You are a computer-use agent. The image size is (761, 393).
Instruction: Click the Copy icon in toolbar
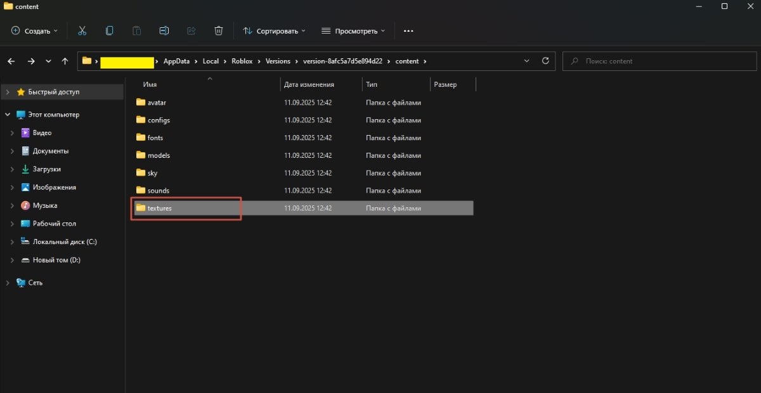(x=110, y=30)
